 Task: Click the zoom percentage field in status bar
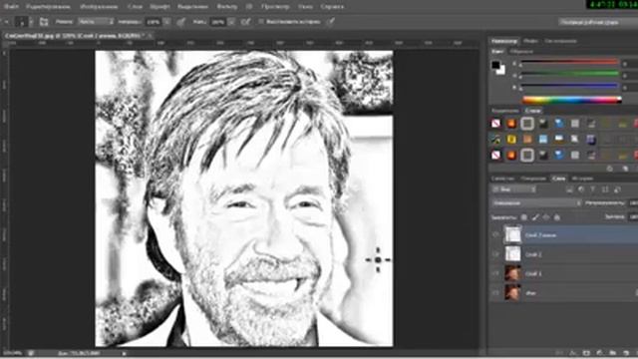(13, 353)
